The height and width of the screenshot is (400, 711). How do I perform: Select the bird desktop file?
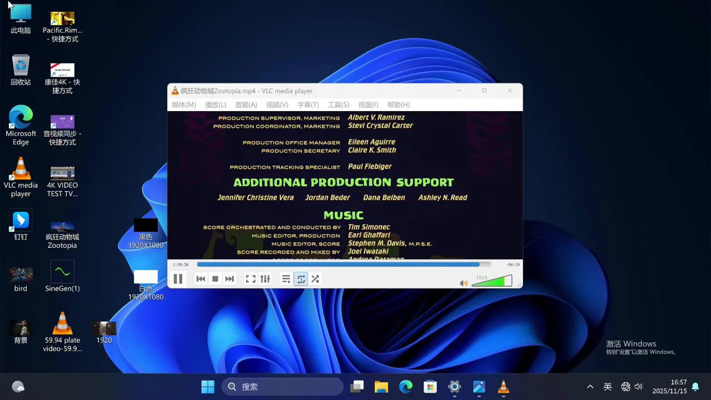tap(21, 279)
